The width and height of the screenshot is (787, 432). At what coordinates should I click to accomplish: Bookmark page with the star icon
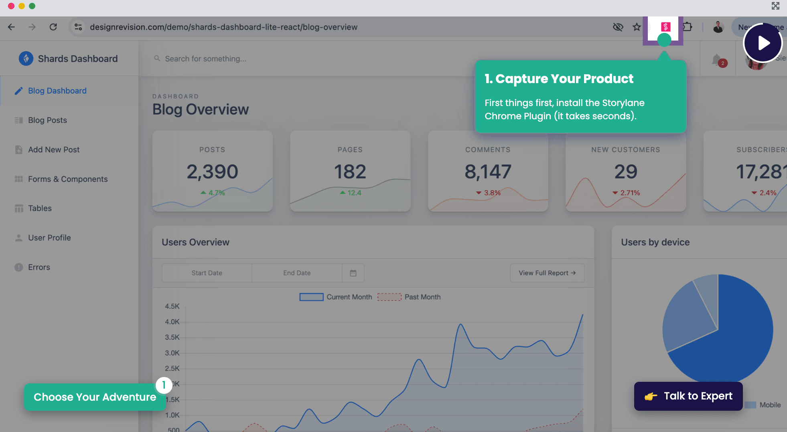(x=637, y=27)
